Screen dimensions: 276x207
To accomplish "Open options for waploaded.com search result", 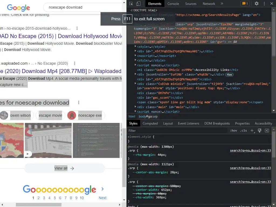I will pos(75,63).
